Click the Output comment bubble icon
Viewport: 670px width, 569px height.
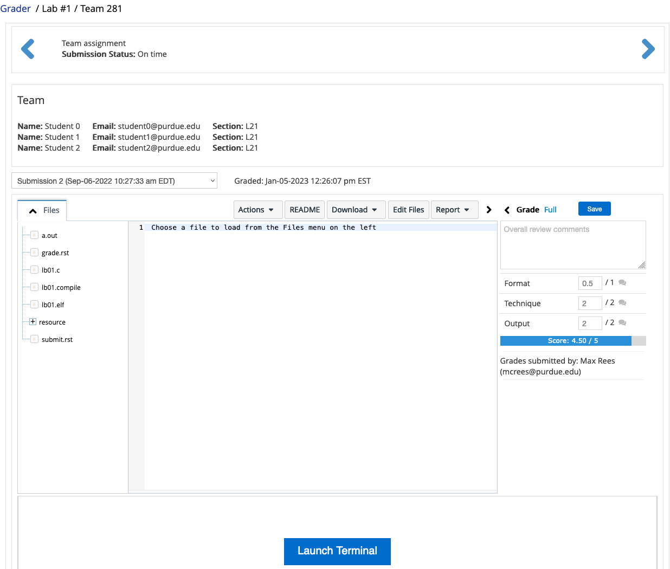pos(622,323)
